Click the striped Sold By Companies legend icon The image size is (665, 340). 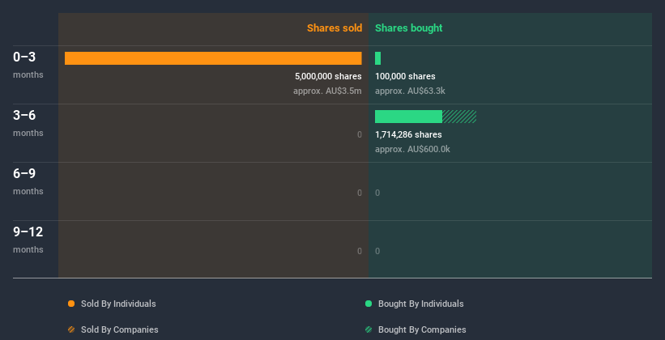[x=71, y=329]
